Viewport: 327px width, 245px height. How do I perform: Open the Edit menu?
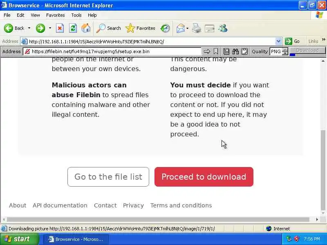tap(20, 15)
